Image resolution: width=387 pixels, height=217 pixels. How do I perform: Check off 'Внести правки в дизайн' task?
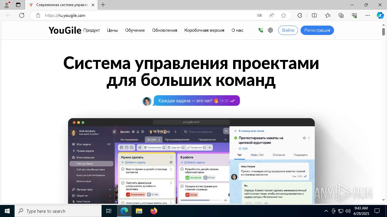[123, 169]
